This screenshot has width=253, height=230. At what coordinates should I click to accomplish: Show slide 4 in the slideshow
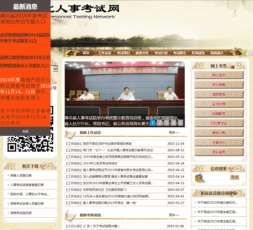pyautogui.click(x=174, y=123)
